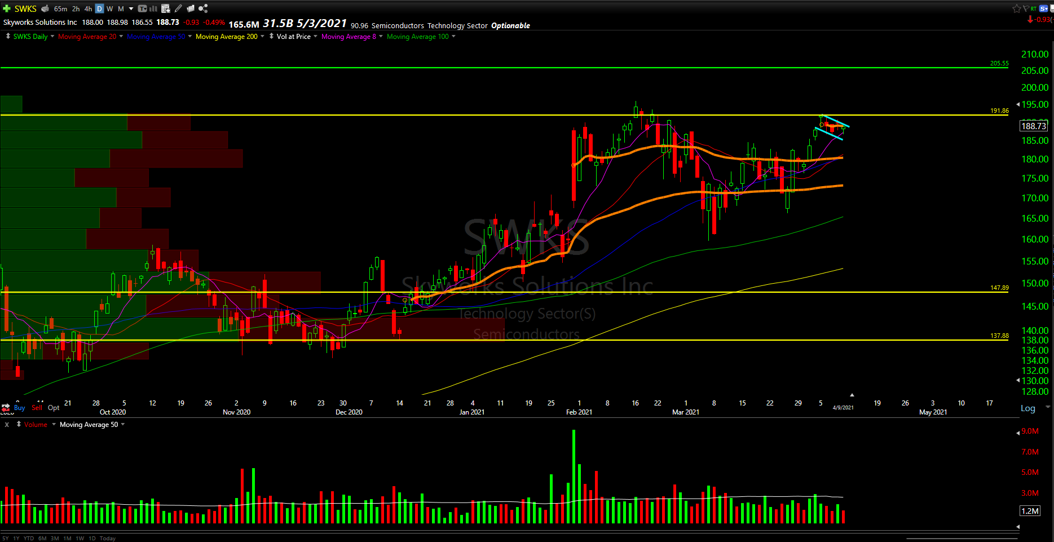Select the pencil drawing tool
1054x542 pixels.
click(178, 8)
